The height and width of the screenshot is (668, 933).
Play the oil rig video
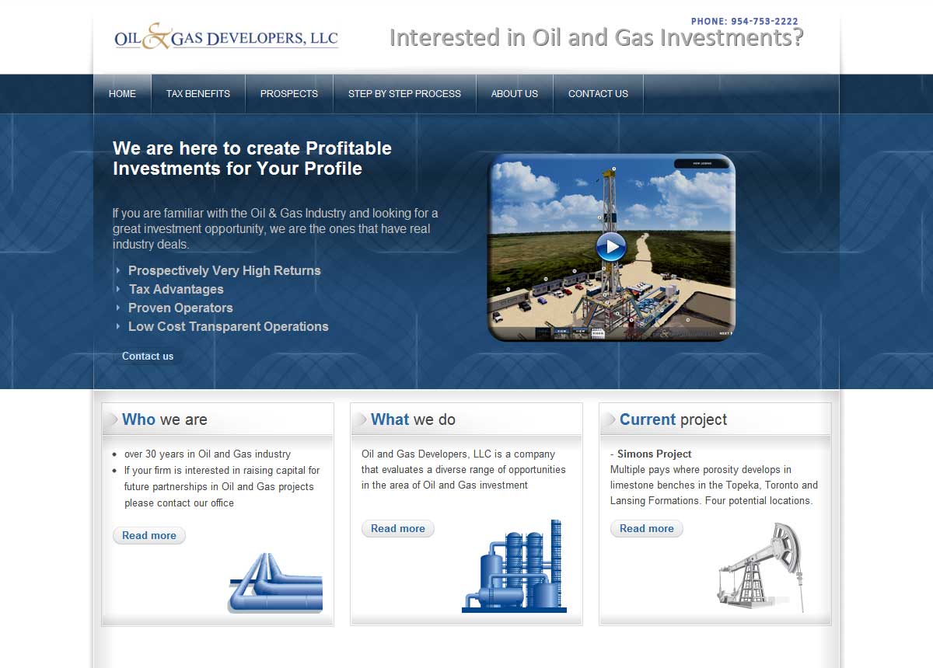611,247
